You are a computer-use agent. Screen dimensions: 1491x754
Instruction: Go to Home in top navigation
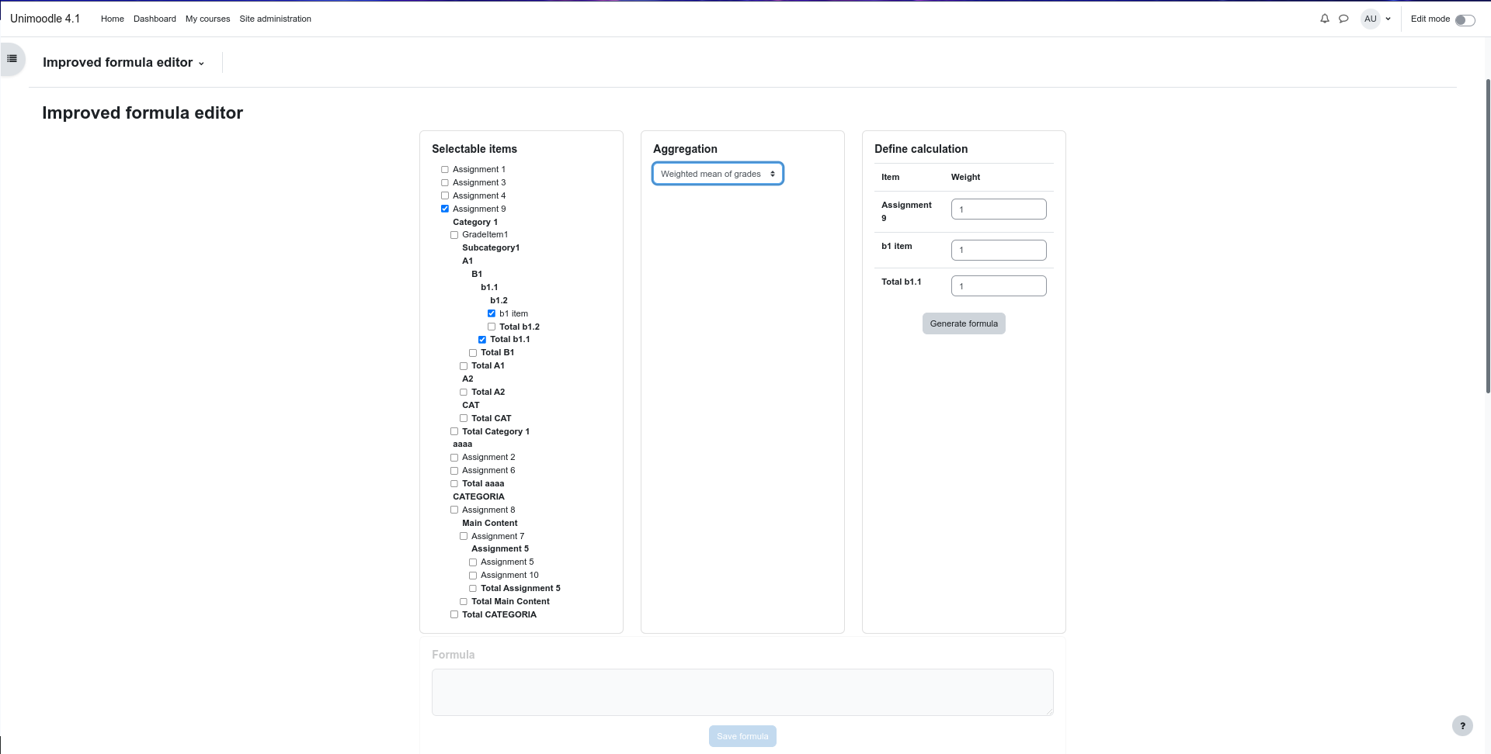click(x=113, y=19)
